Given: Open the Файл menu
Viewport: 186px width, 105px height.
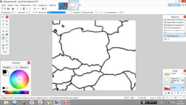Looking at the screenshot, I should point(4,5).
